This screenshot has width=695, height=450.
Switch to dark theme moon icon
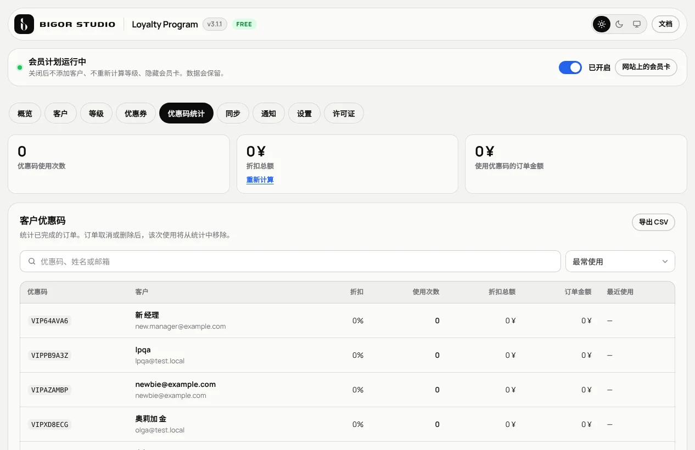click(x=619, y=24)
